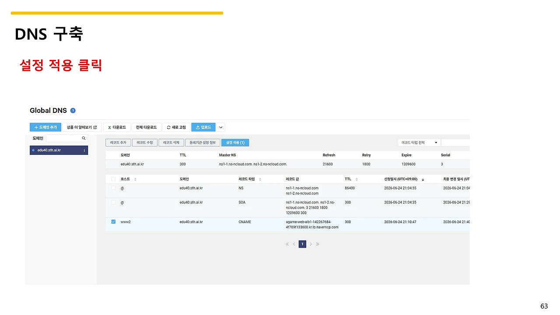Go to last page with double-right arrow
Viewport: 560px width, 315px height.
coord(318,244)
